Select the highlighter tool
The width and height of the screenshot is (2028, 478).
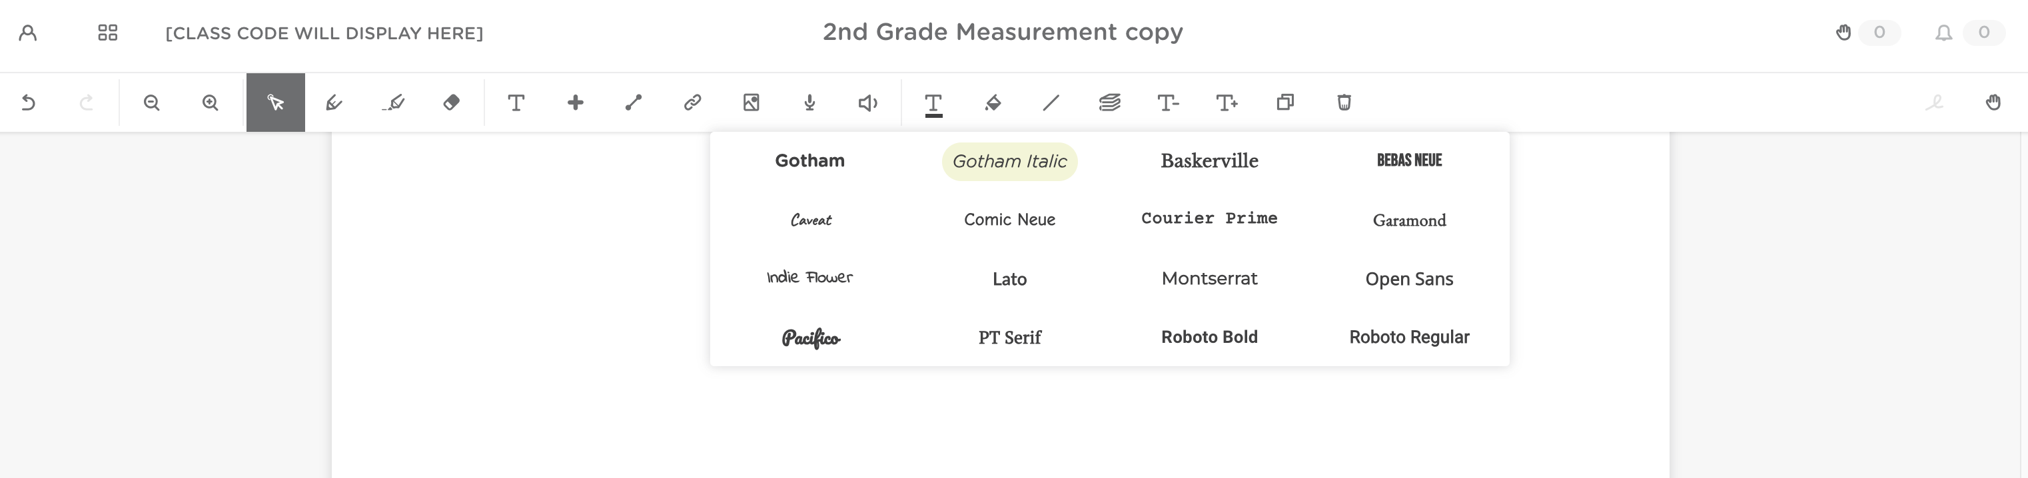pos(393,103)
